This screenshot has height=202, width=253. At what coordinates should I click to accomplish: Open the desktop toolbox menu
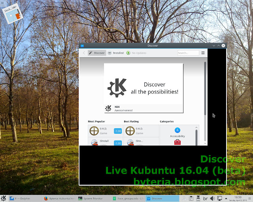(2, 3)
